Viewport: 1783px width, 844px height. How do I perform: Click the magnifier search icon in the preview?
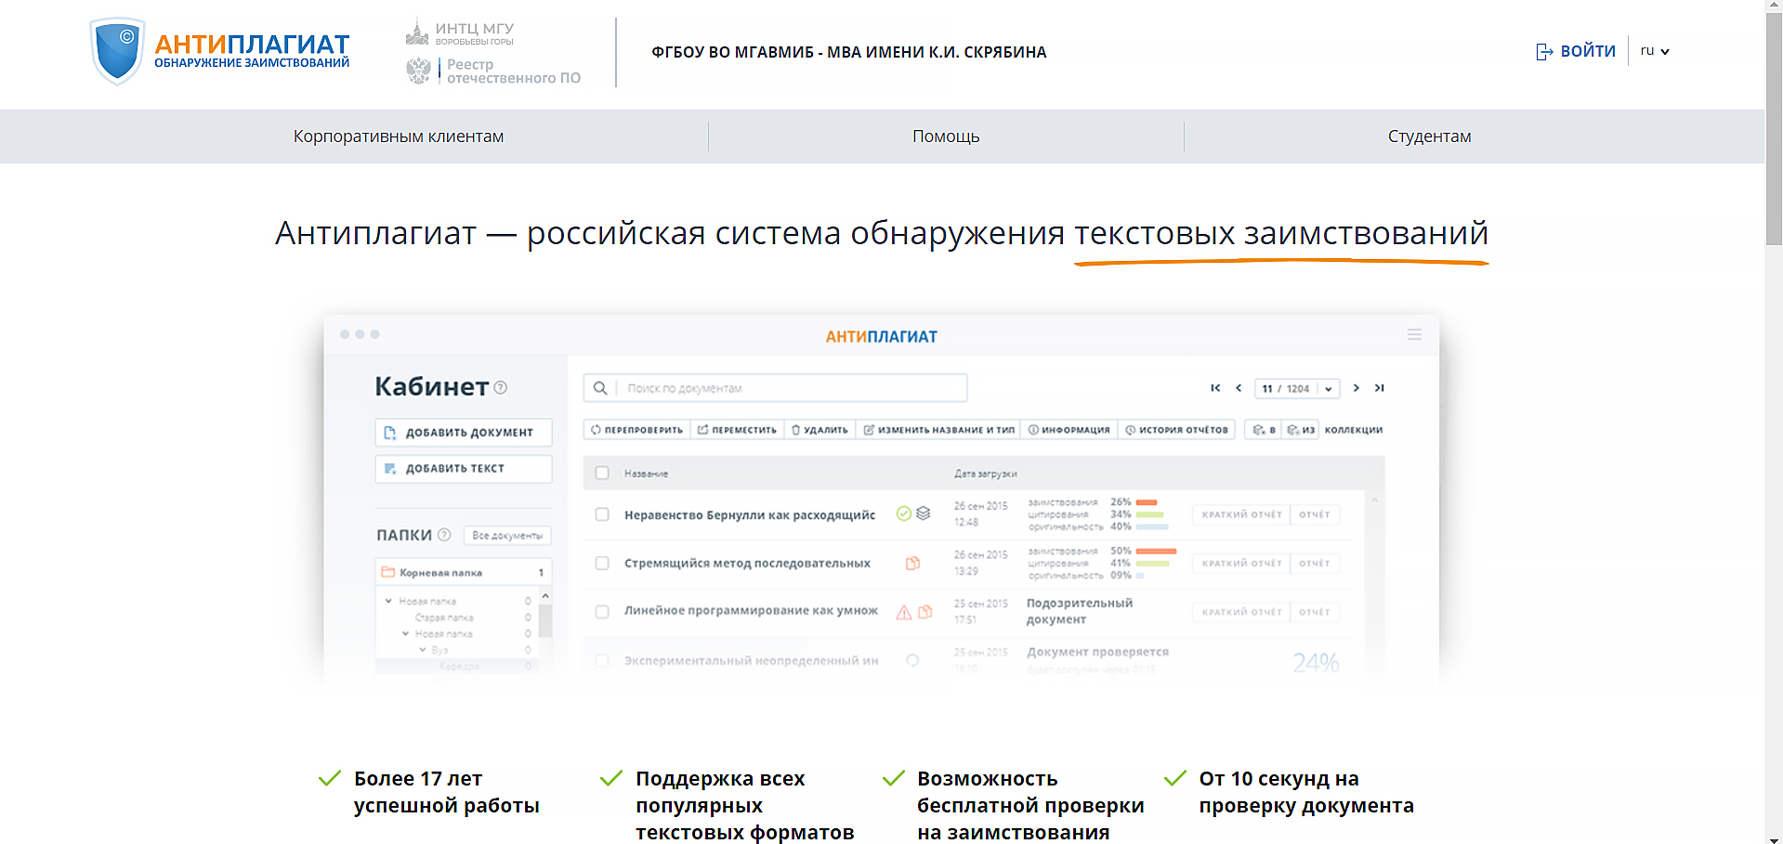600,388
